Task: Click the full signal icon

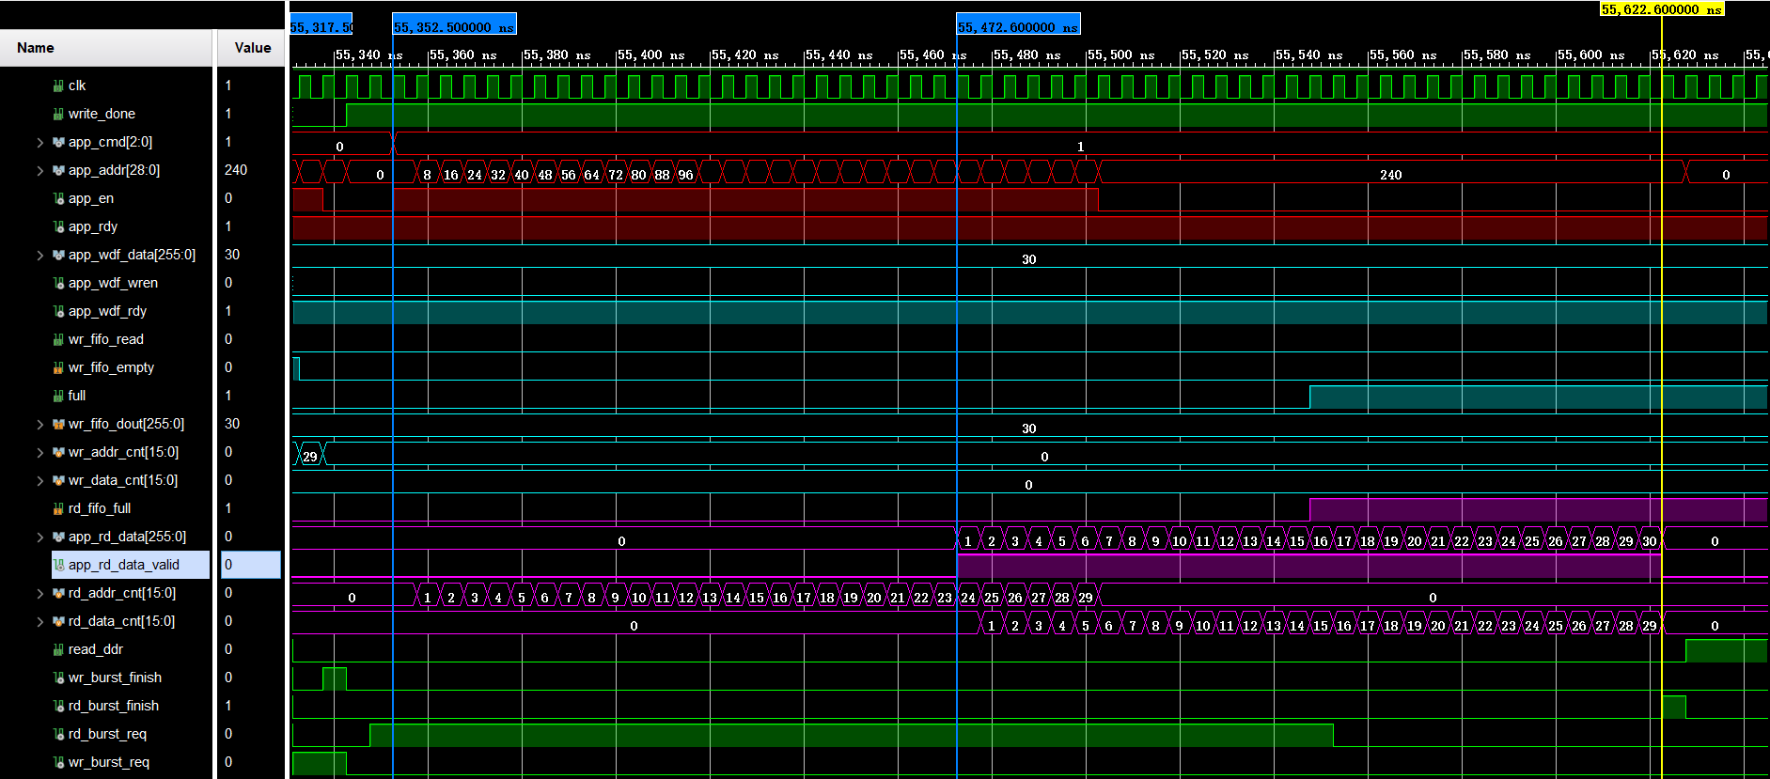Action: coord(58,396)
